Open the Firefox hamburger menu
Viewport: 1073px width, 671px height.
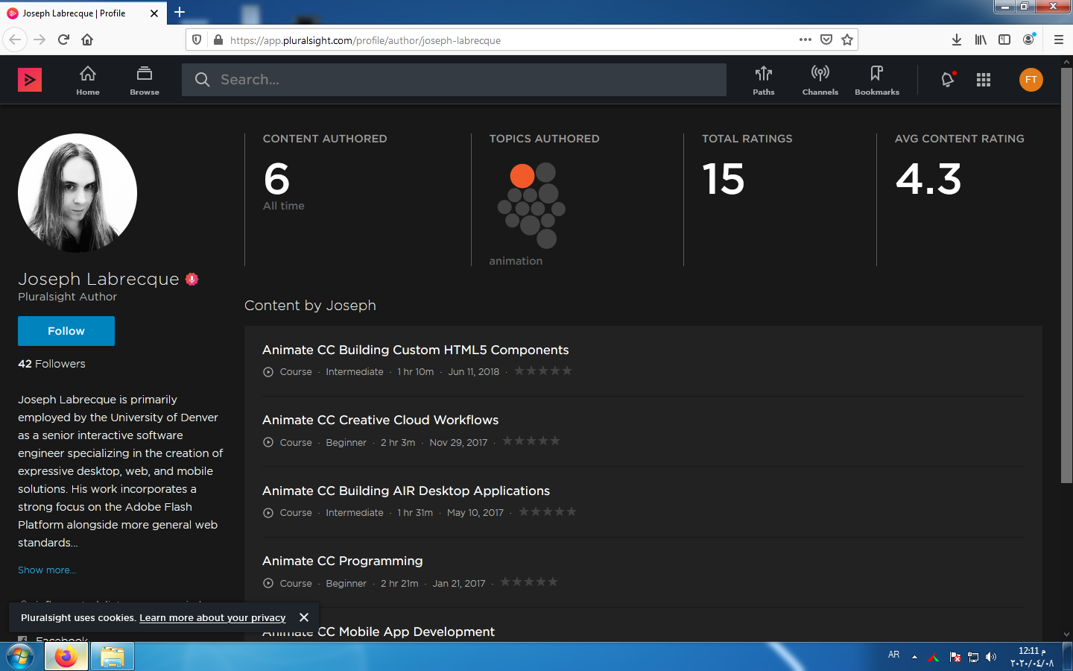(x=1058, y=40)
